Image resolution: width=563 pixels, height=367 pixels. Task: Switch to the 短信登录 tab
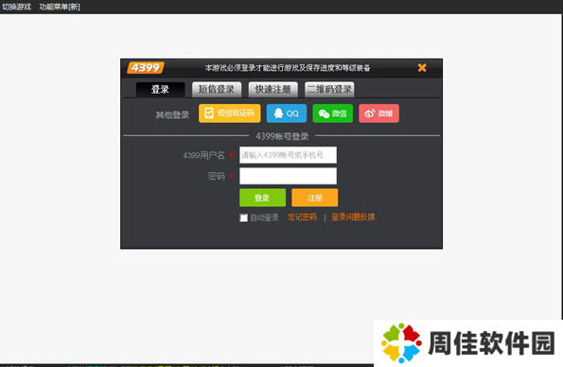[217, 90]
